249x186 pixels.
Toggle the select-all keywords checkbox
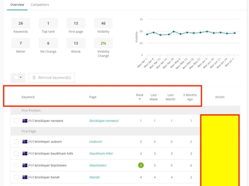click(x=16, y=77)
